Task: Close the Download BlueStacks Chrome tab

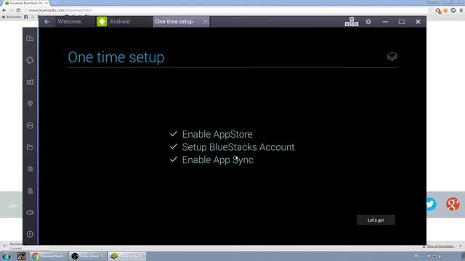Action: (x=46, y=3)
